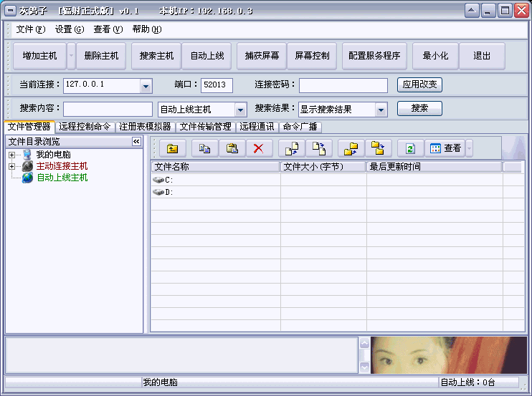Click the copy files icon
532x396 pixels.
click(x=204, y=148)
